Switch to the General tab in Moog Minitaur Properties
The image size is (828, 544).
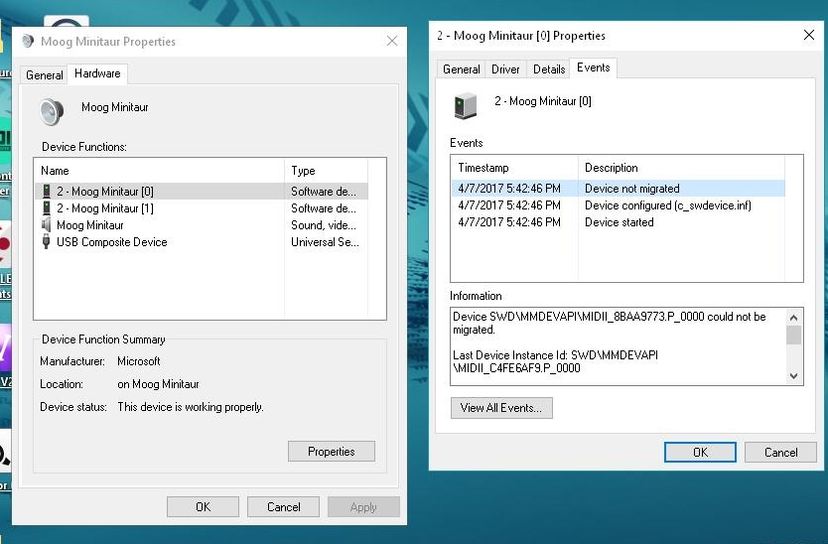click(x=45, y=75)
